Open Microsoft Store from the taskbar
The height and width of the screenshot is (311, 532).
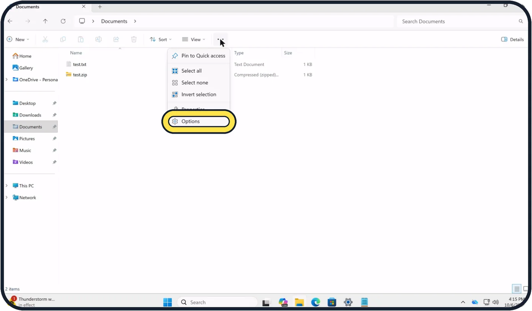(x=332, y=302)
